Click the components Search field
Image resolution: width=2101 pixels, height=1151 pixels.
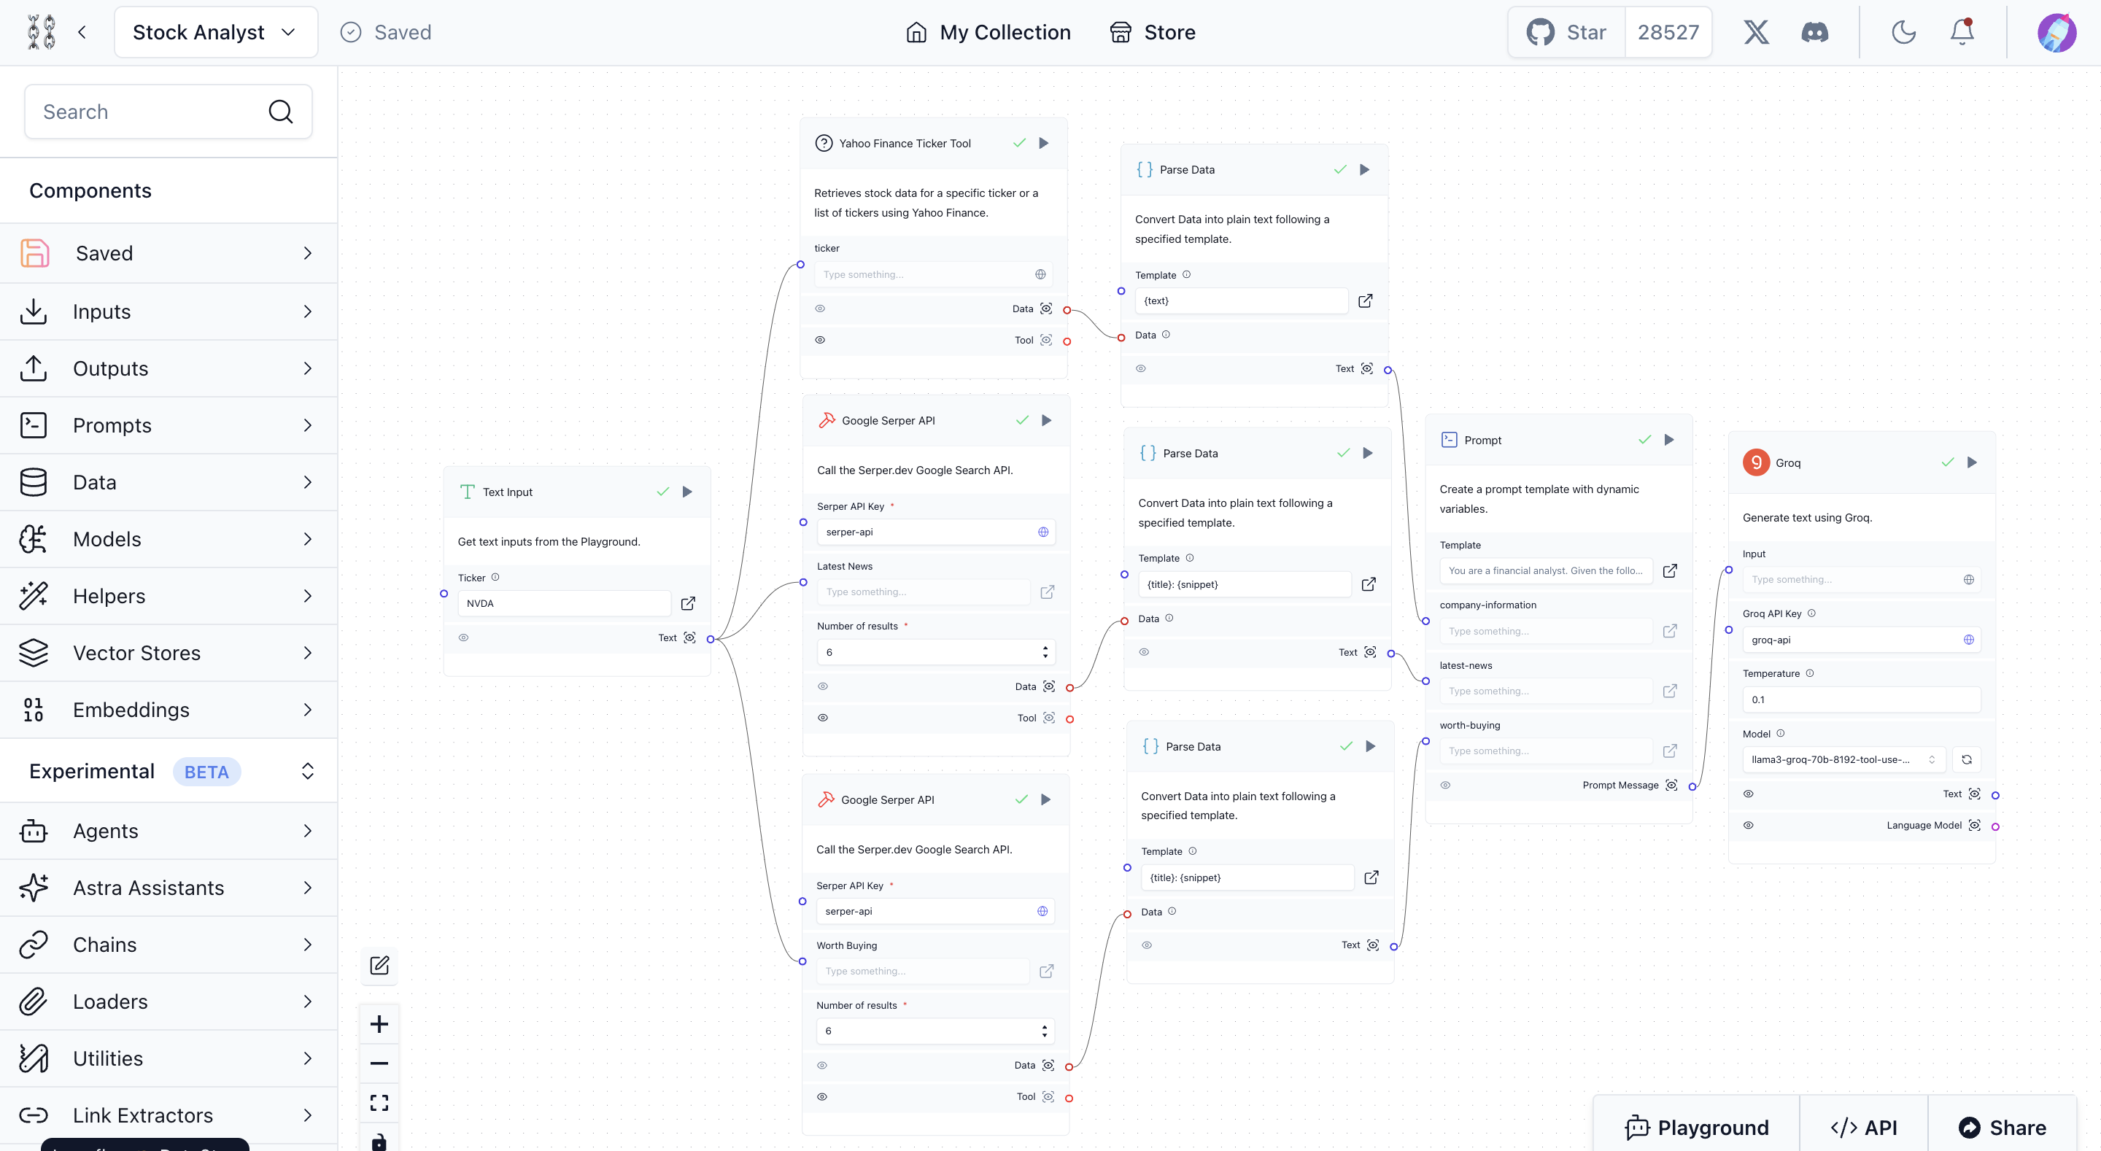click(168, 112)
